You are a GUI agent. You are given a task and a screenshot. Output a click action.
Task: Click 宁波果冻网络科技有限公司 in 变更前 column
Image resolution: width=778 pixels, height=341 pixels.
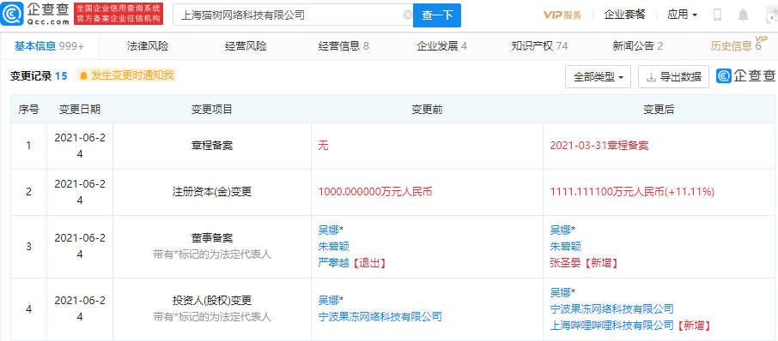pos(380,317)
